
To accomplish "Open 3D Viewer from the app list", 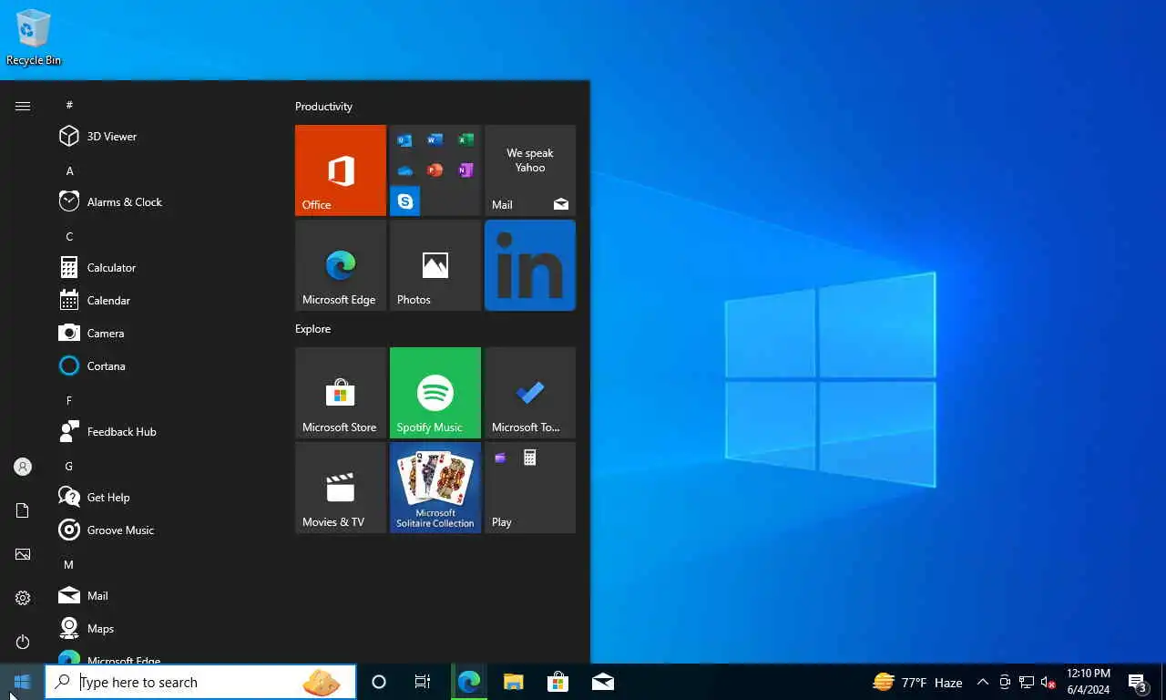I will tap(164, 136).
